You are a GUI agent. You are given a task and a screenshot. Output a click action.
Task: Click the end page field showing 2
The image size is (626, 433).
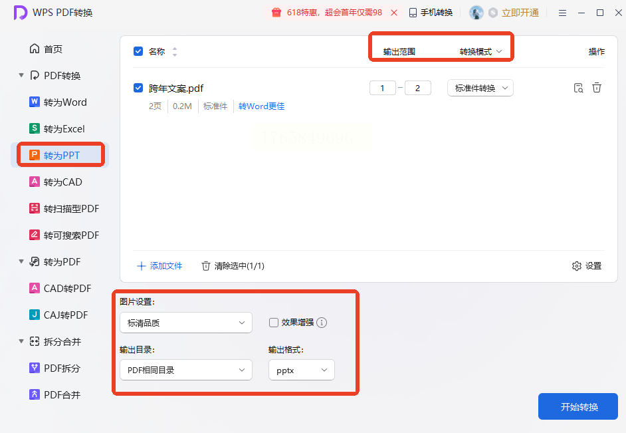tap(417, 88)
